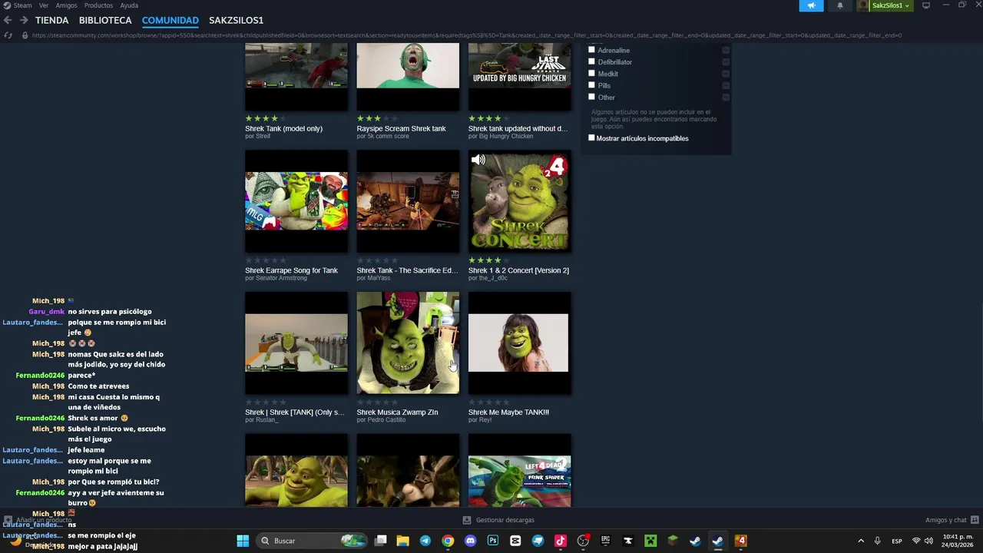
Task: Open the Left 4 Dead 2 taskbar icon
Action: (x=740, y=541)
